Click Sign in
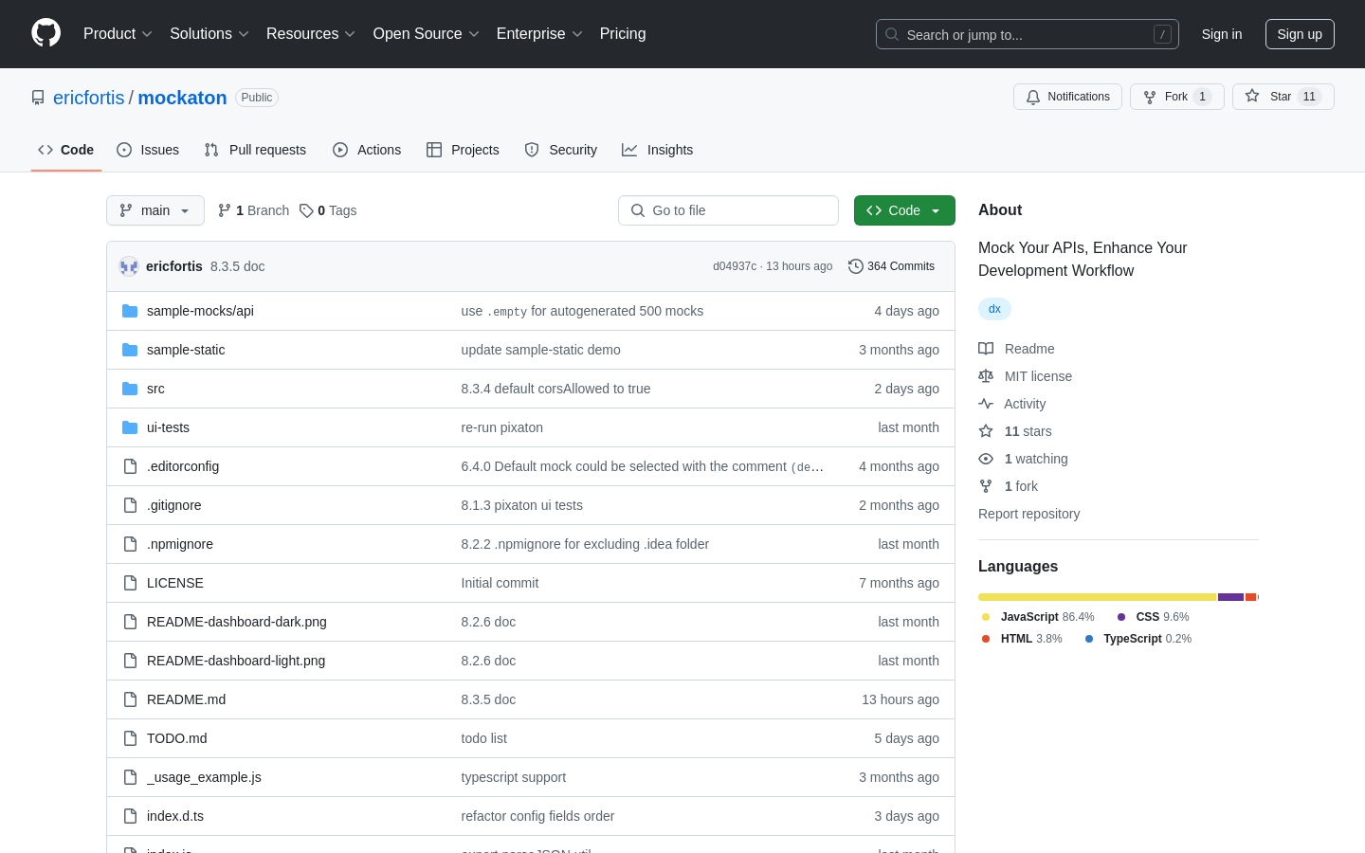This screenshot has height=853, width=1365. pos(1222,34)
